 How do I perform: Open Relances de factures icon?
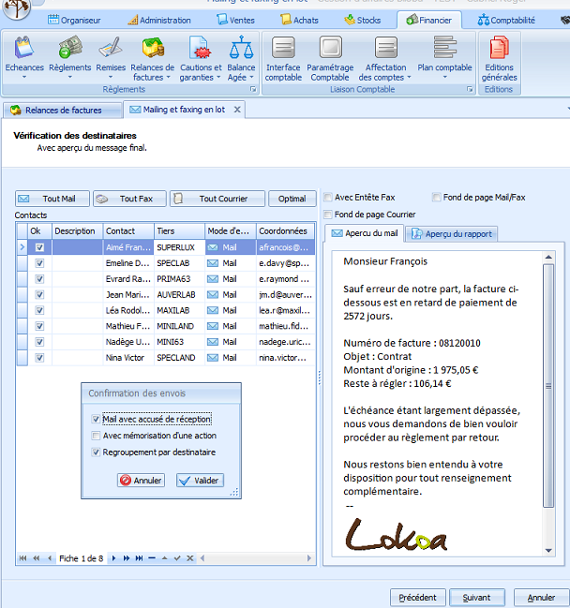[x=153, y=47]
